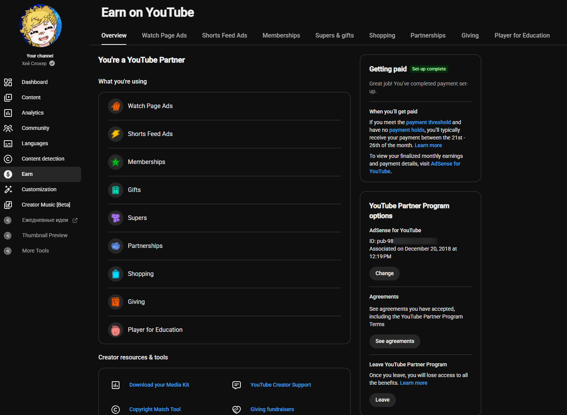
Task: Open Creator Music [Beta] in sidebar
Action: click(x=41, y=205)
